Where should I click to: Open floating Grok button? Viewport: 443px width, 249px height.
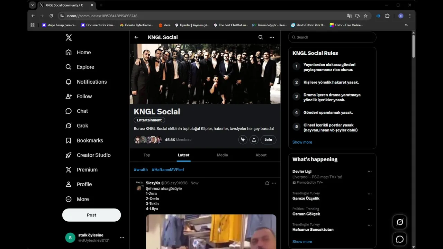pos(400,222)
